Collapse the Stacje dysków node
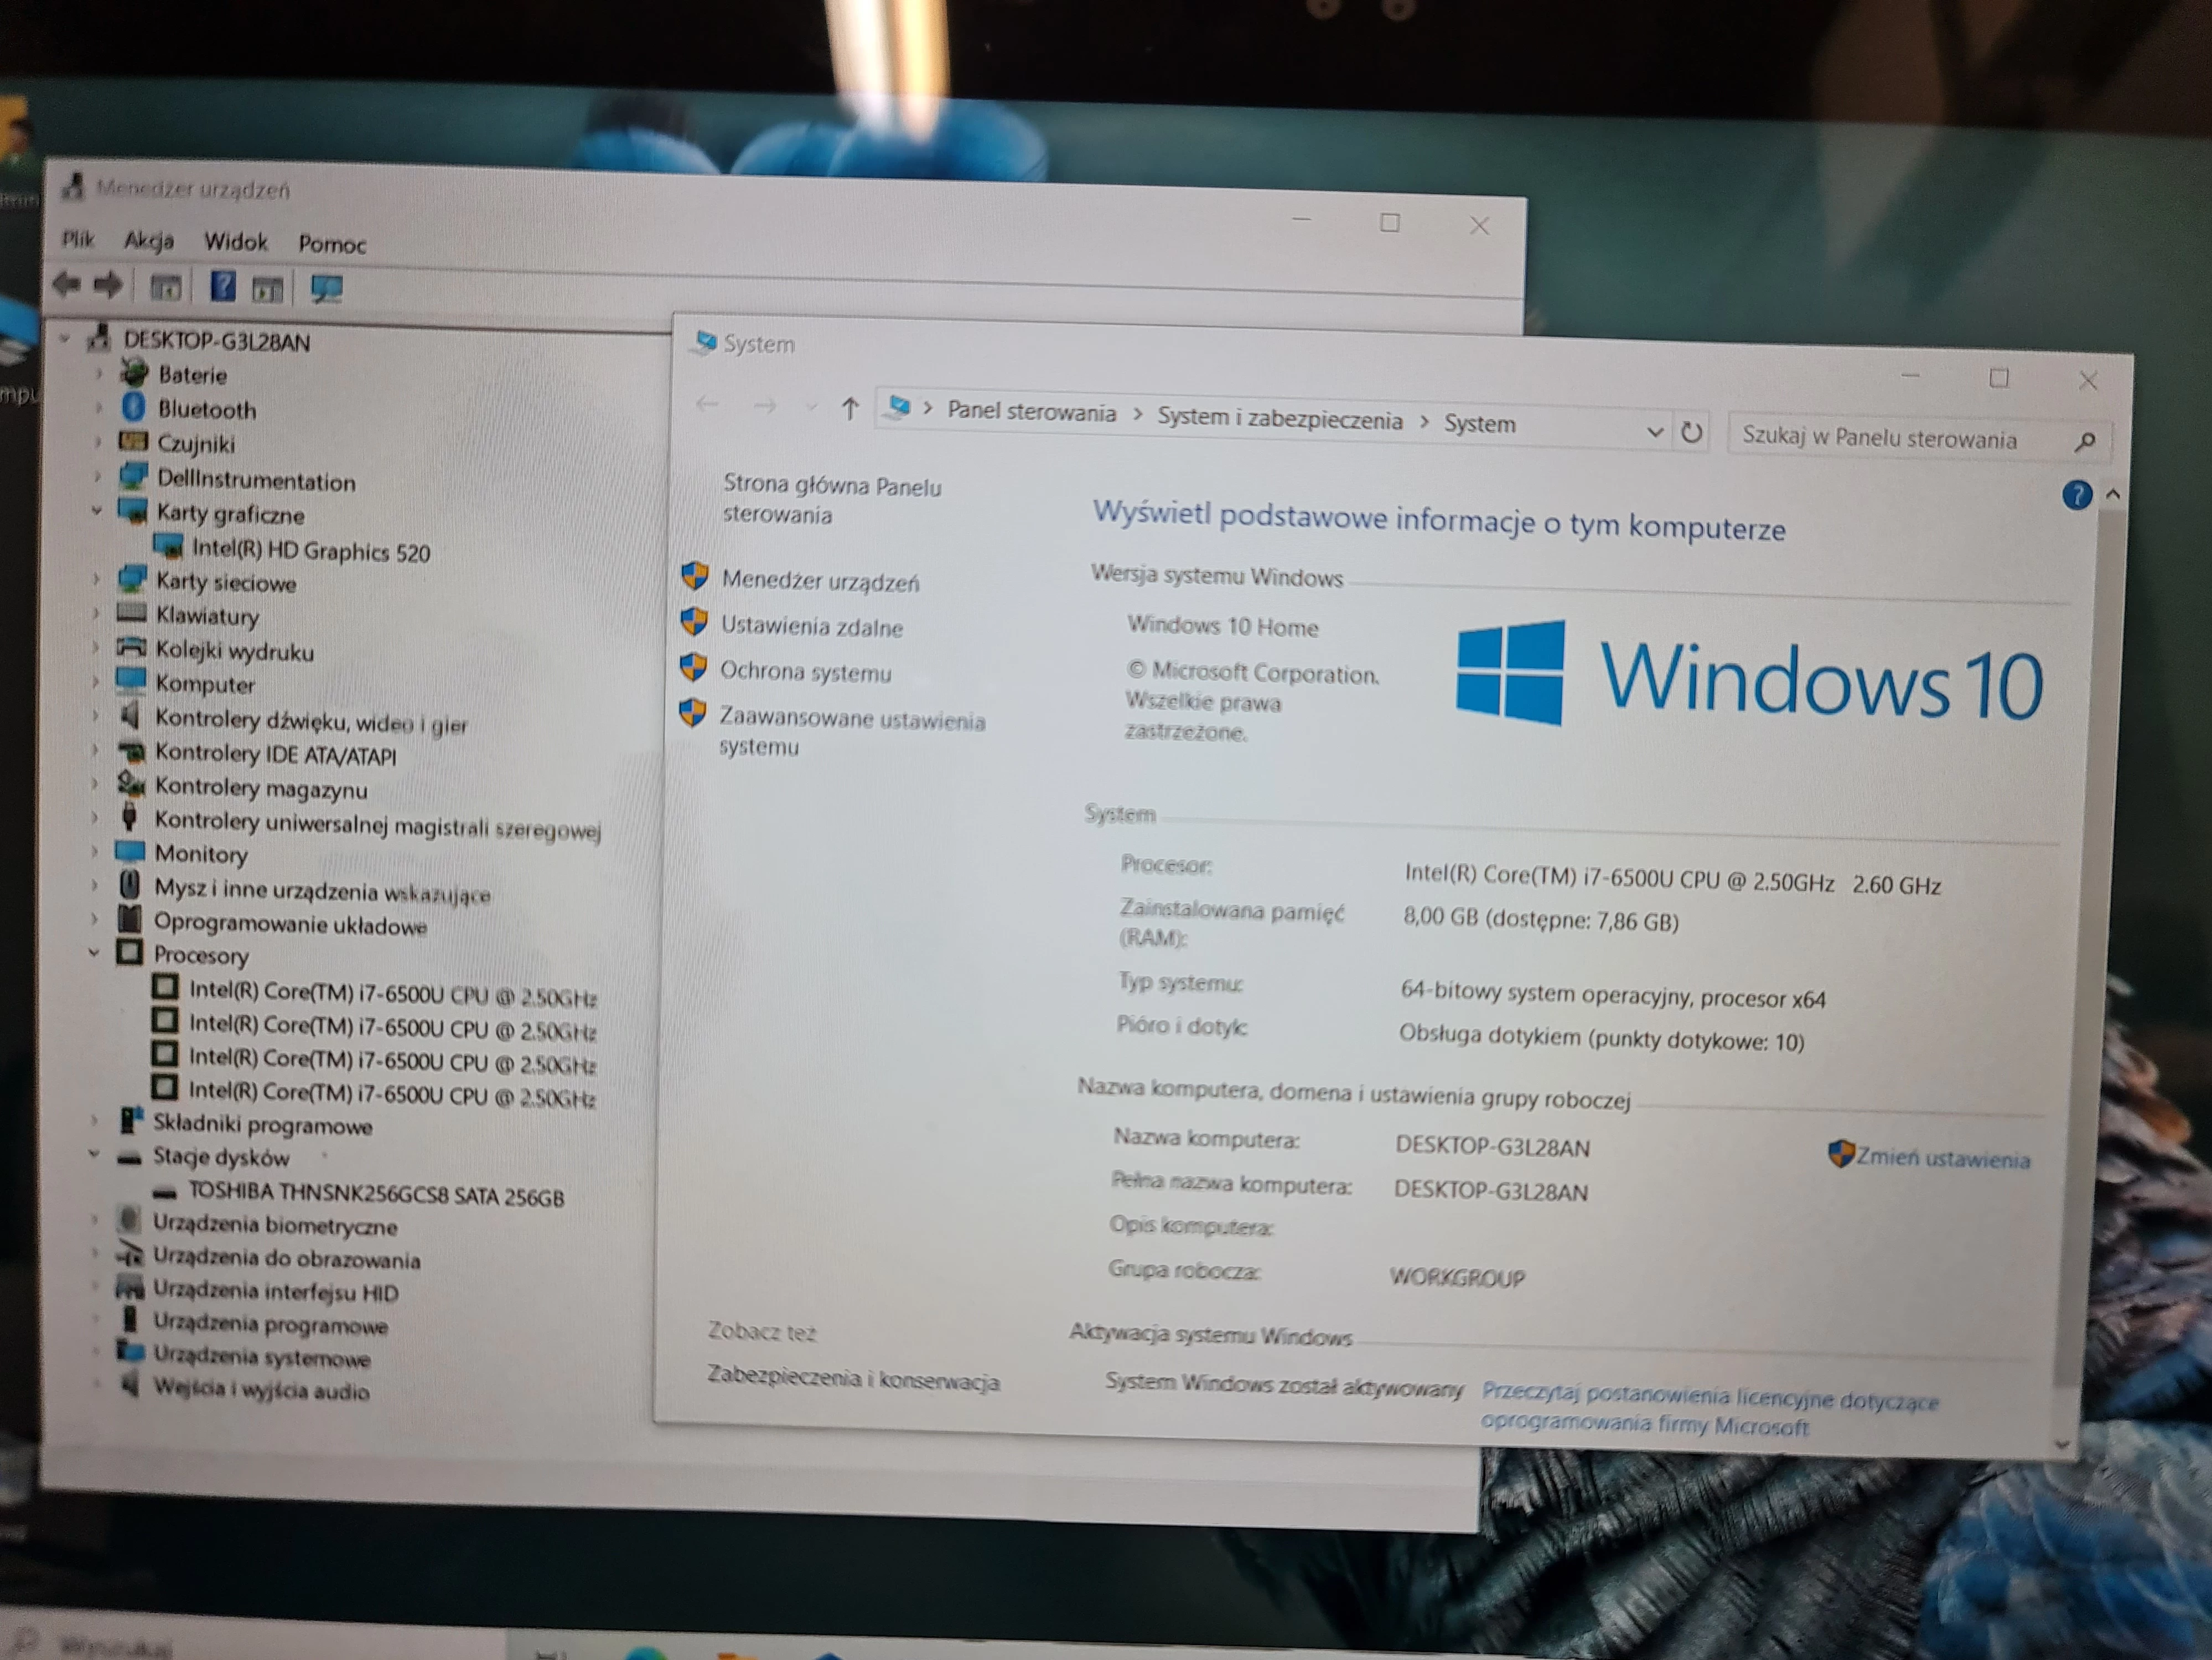This screenshot has height=1660, width=2212. (93, 1153)
